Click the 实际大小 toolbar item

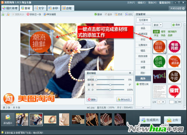pos(18,14)
